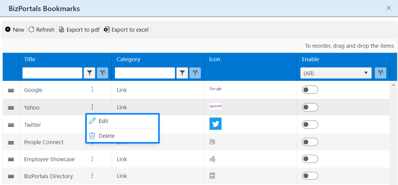Viewport: 398px width, 185px height.
Task: Clear the Enable column filter
Action: tap(381, 73)
